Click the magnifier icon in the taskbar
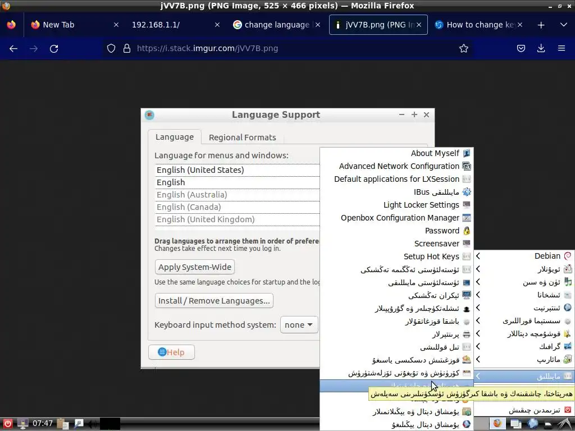Viewport: 575px width, 431px height. 79,424
